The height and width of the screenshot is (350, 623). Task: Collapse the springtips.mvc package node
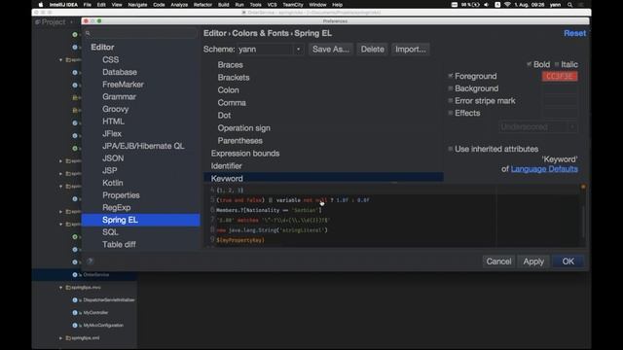pos(60,288)
